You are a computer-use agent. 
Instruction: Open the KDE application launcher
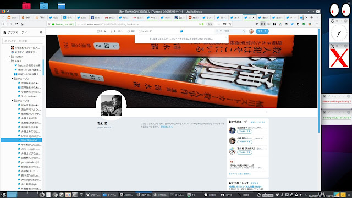click(x=3, y=195)
